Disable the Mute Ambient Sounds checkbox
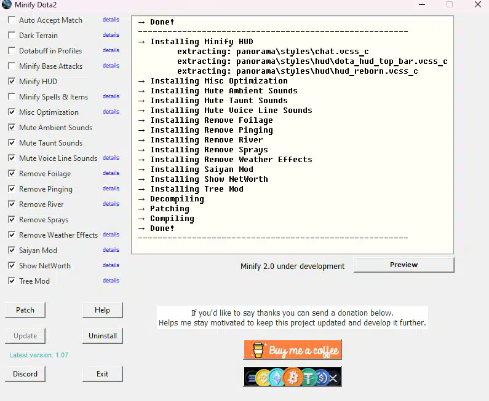489x401 pixels. 12,127
